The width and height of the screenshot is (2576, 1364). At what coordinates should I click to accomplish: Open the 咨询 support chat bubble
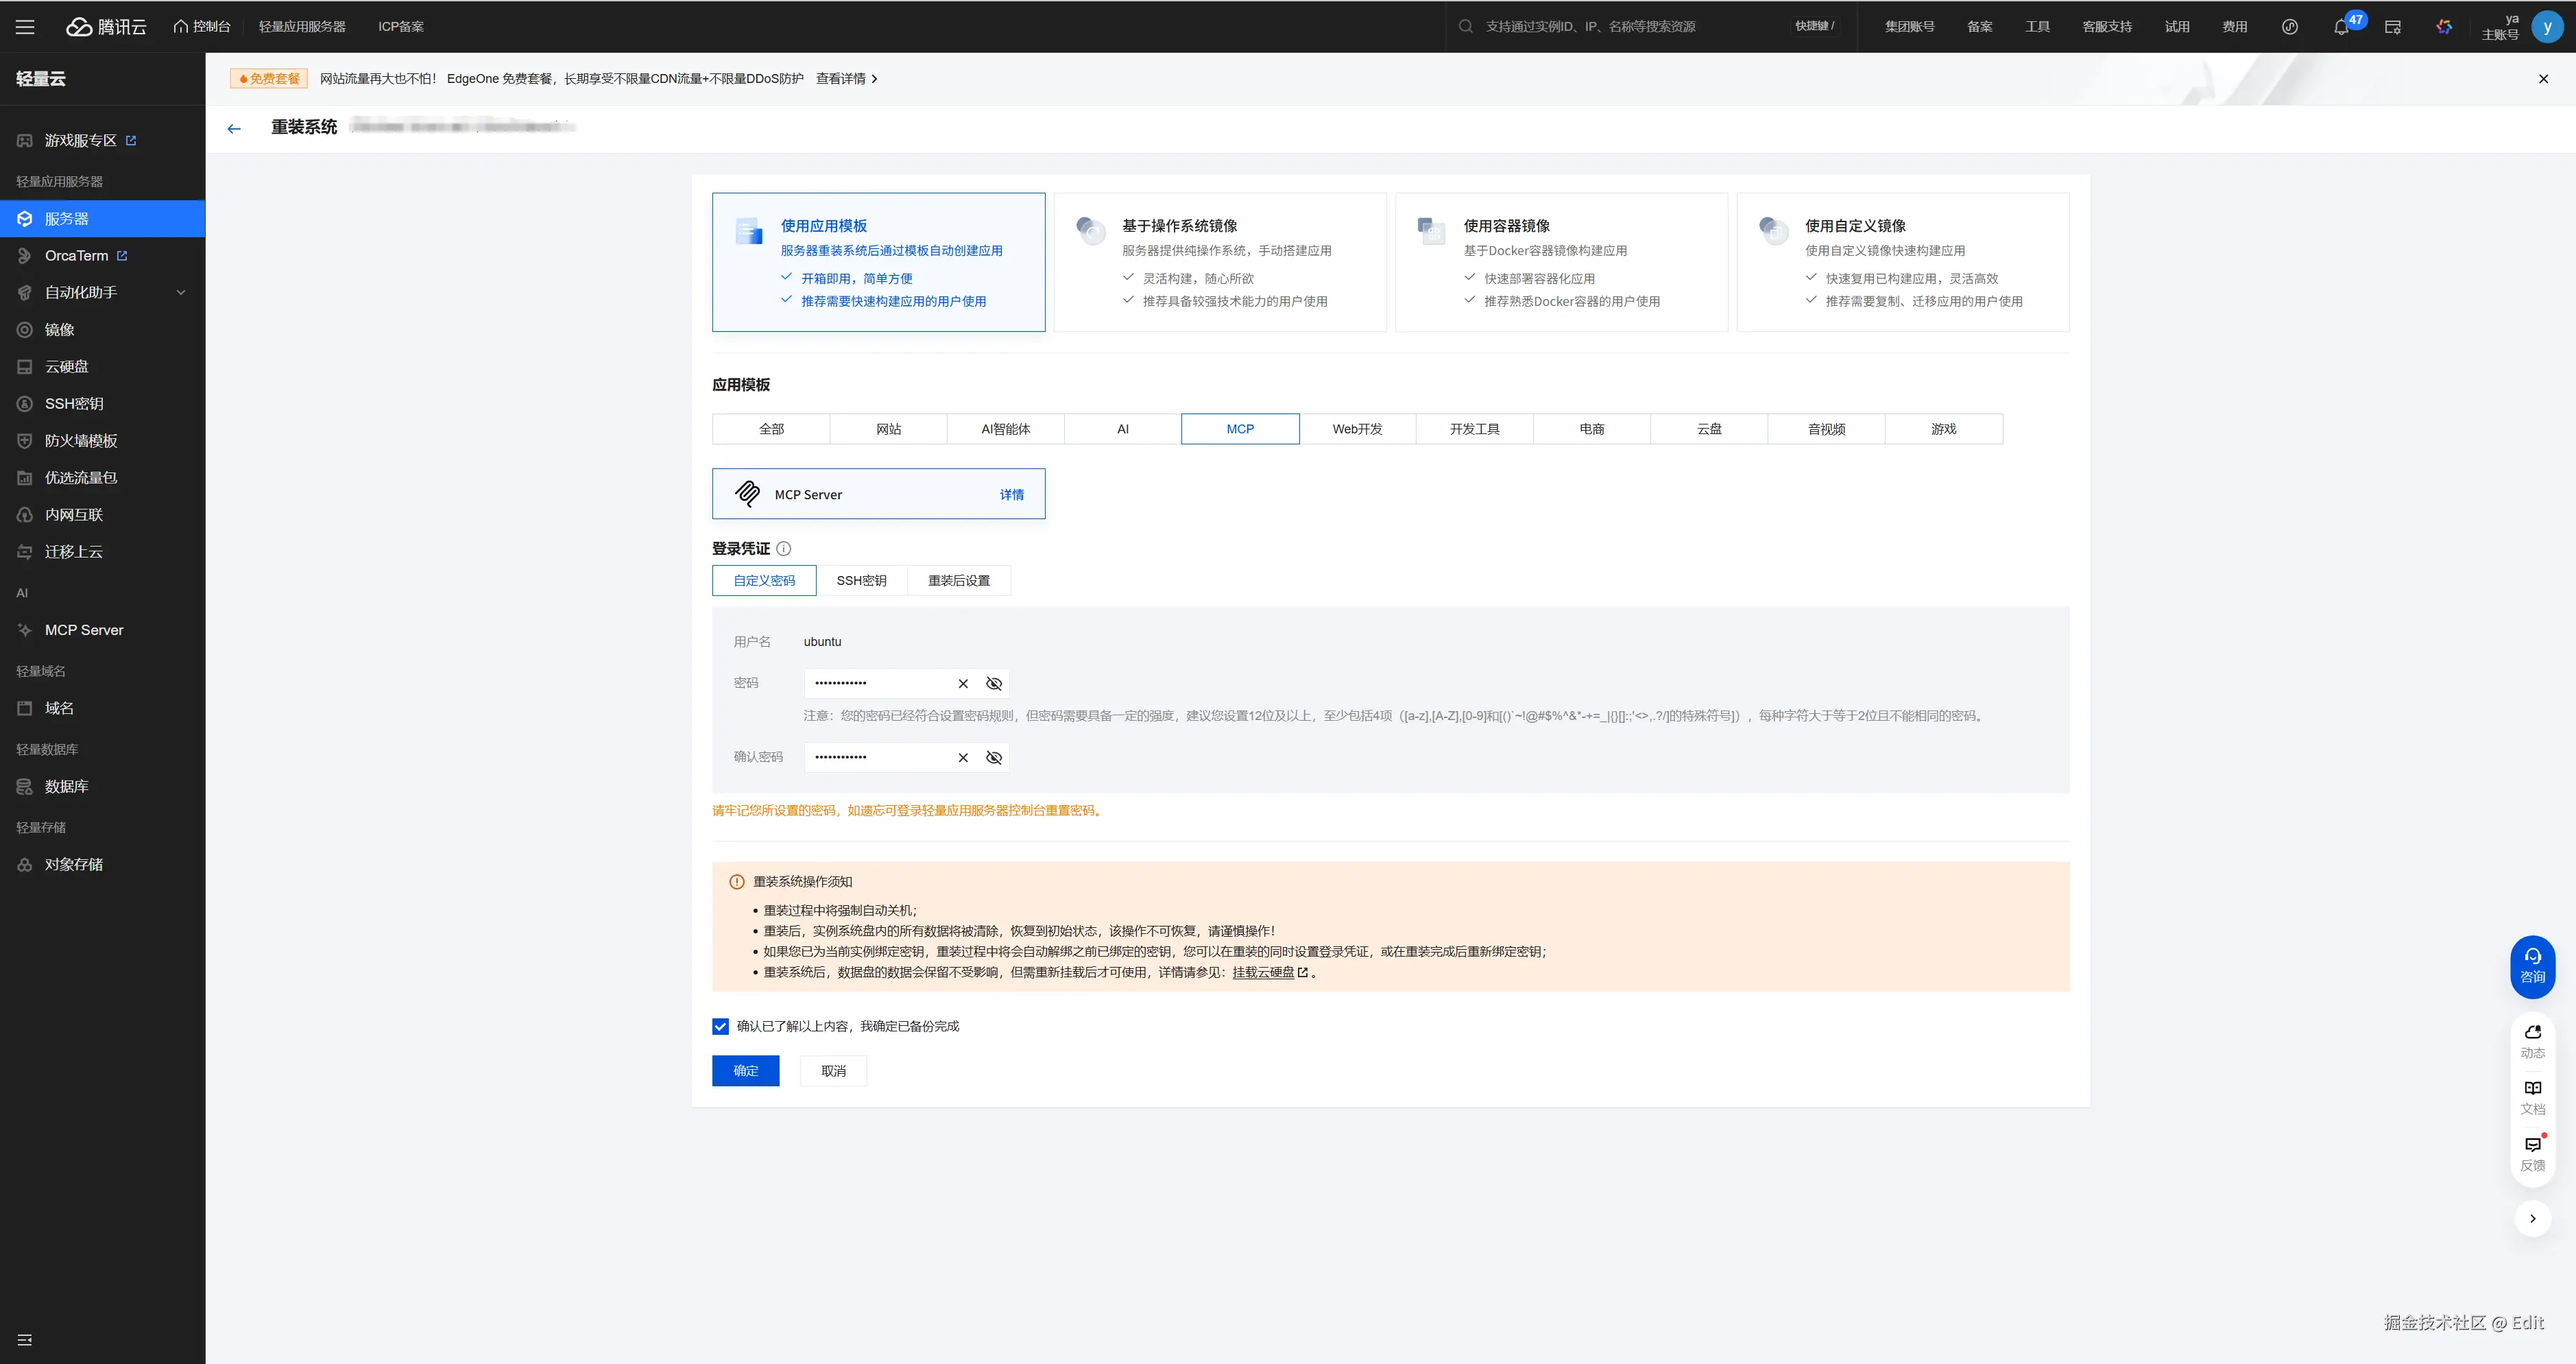coord(2532,965)
